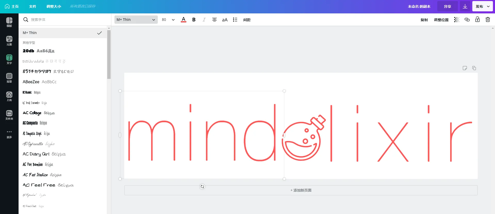Select the potion flask graphic on canvas
Screen dimensions: 495x214
coord(304,138)
